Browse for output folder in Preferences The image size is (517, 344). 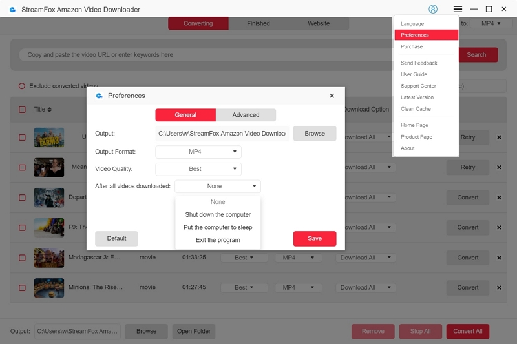[x=315, y=134]
